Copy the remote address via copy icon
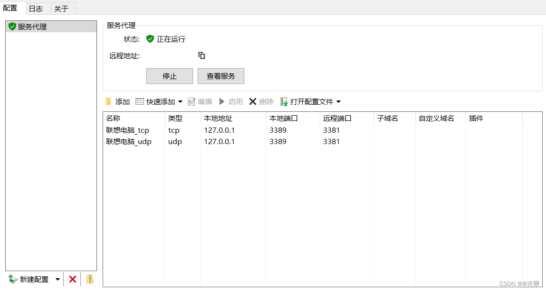The image size is (546, 291). [x=201, y=55]
